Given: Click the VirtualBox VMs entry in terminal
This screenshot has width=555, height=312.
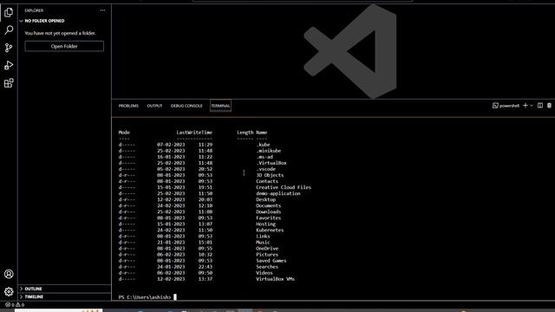Looking at the screenshot, I should click(275, 279).
